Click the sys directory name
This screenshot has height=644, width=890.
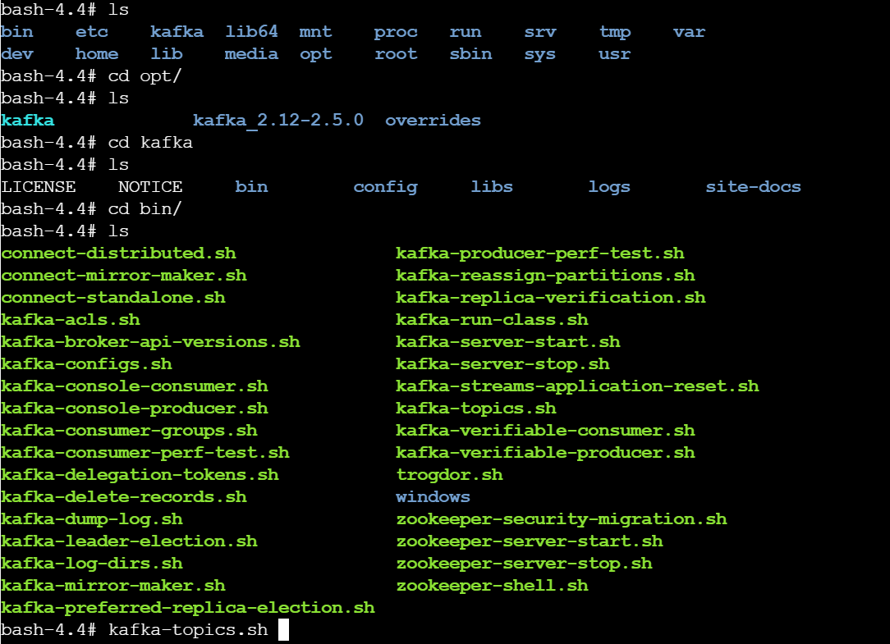click(x=539, y=54)
